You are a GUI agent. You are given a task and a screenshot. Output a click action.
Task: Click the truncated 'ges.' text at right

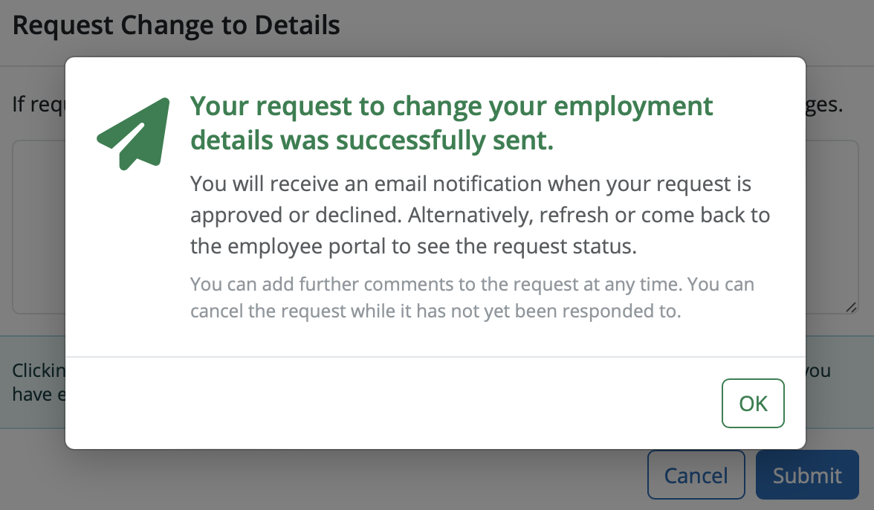824,105
